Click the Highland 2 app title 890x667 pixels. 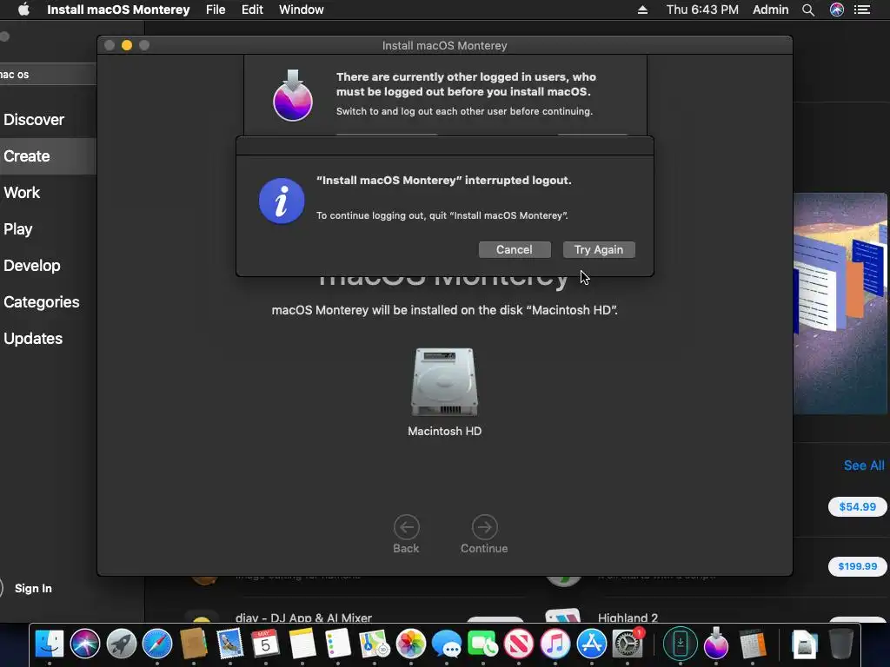tap(628, 617)
